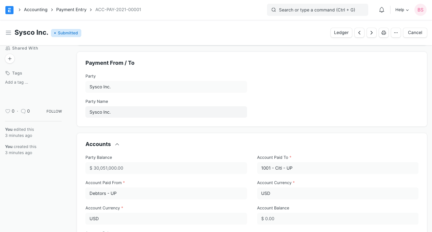Open the three-dots more options menu
432x232 pixels.
pos(396,33)
